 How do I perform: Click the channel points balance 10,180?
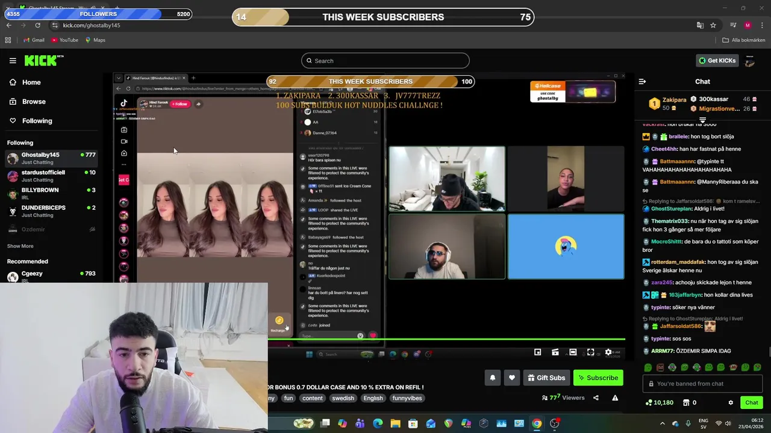point(660,403)
